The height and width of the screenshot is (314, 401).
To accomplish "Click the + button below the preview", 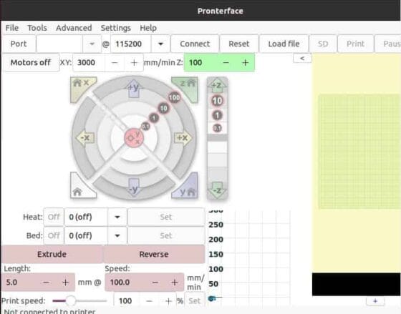I will pyautogui.click(x=375, y=301).
